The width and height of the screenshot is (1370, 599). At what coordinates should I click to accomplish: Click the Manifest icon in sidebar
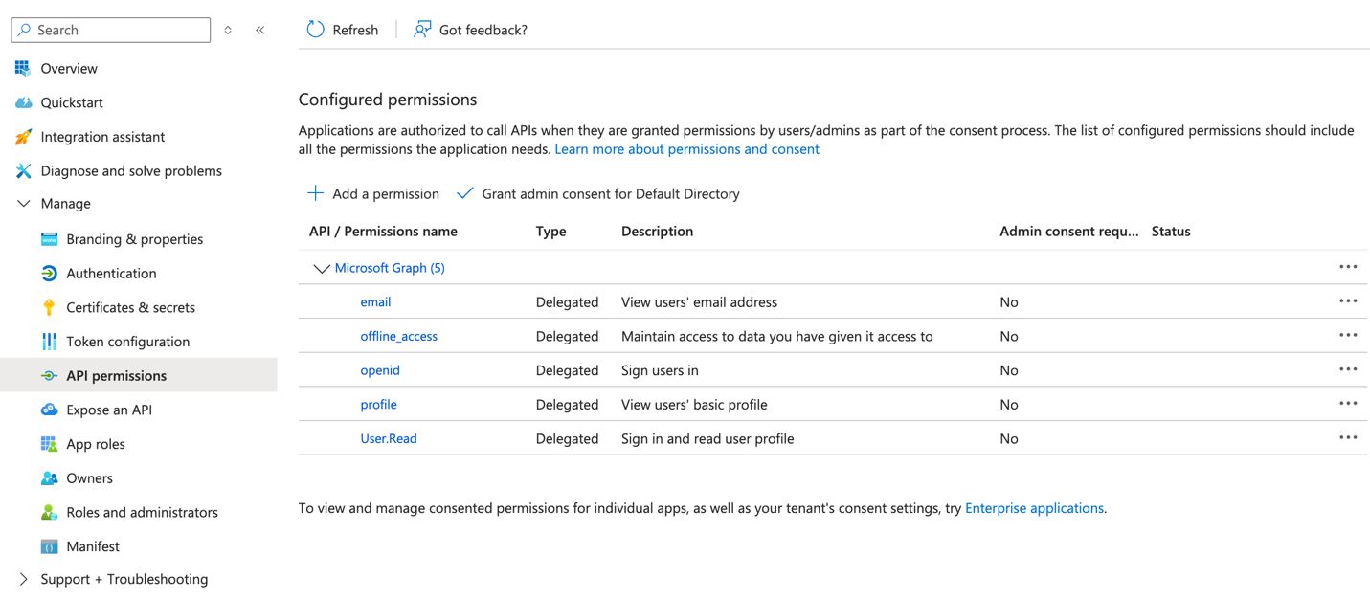(x=49, y=546)
